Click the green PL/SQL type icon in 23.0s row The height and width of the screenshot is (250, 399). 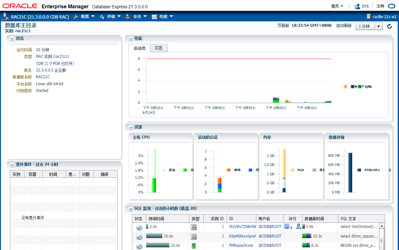point(193,246)
